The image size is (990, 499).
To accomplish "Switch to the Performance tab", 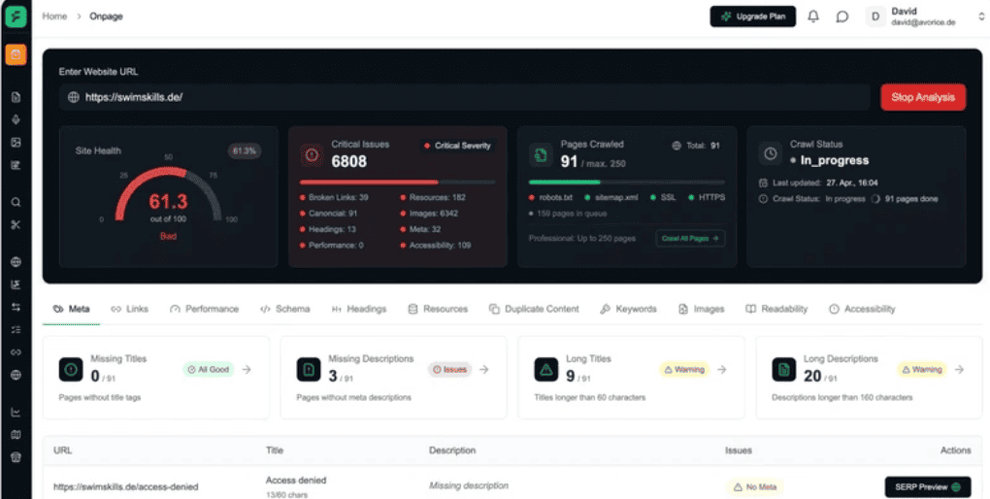I will coord(204,309).
